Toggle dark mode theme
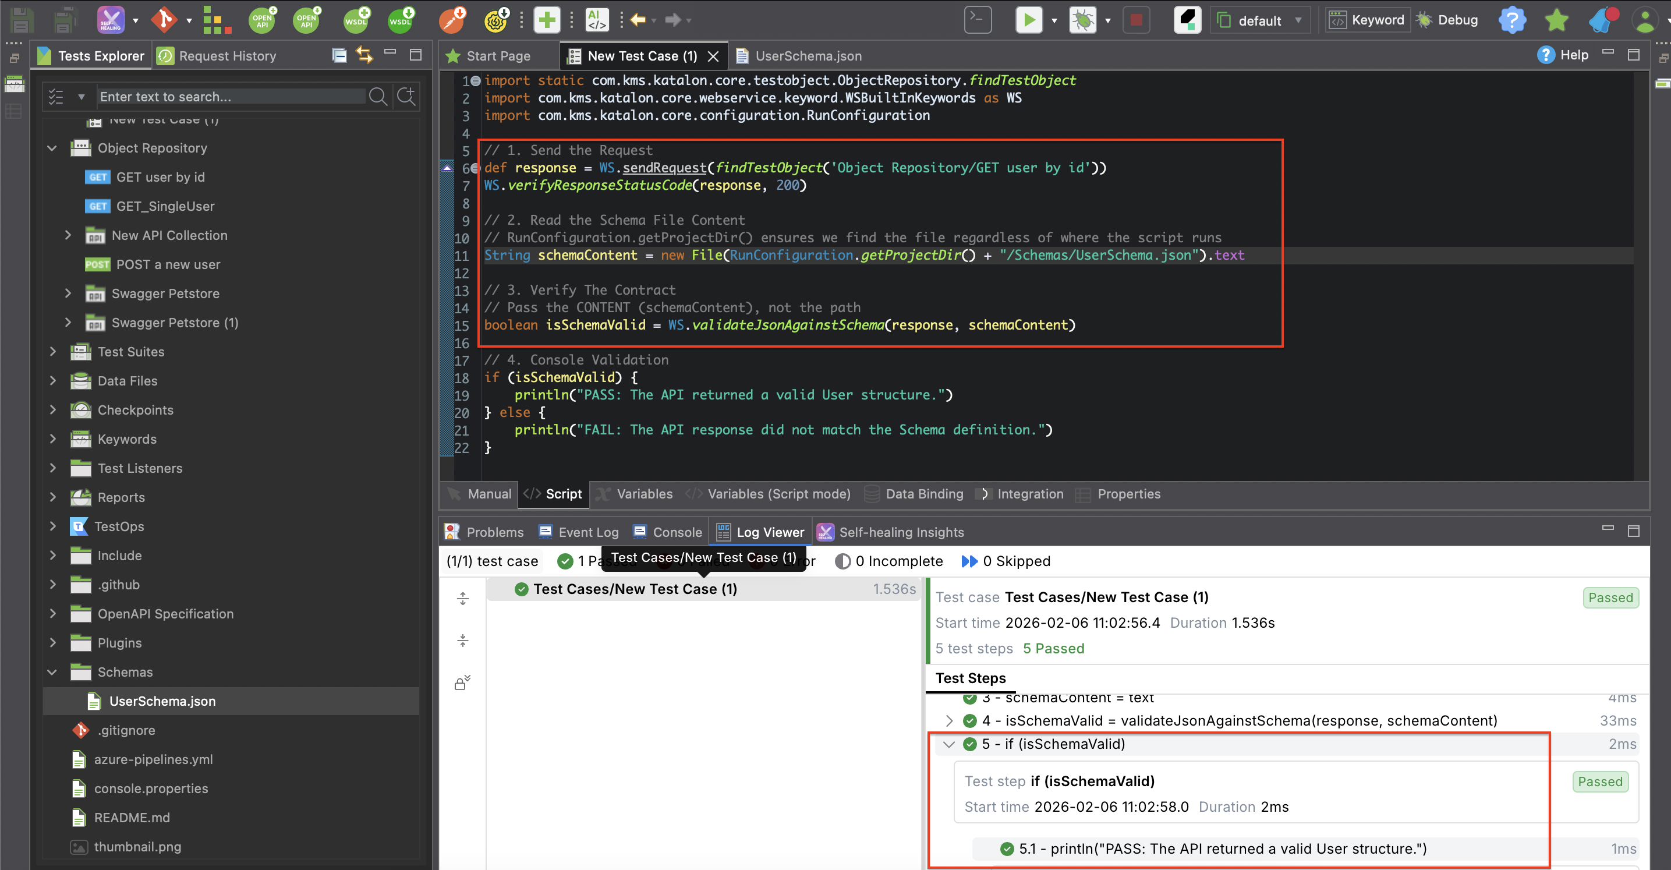The height and width of the screenshot is (870, 1671). (x=1187, y=19)
